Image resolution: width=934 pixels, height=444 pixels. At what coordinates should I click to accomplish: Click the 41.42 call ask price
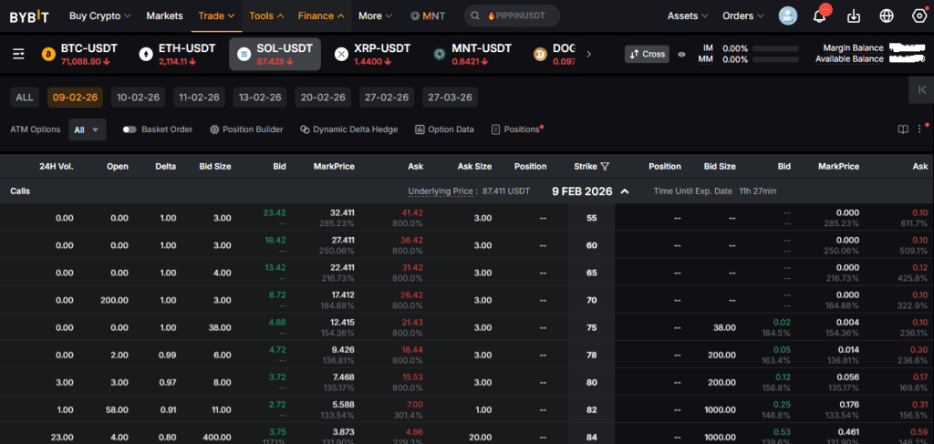[411, 213]
